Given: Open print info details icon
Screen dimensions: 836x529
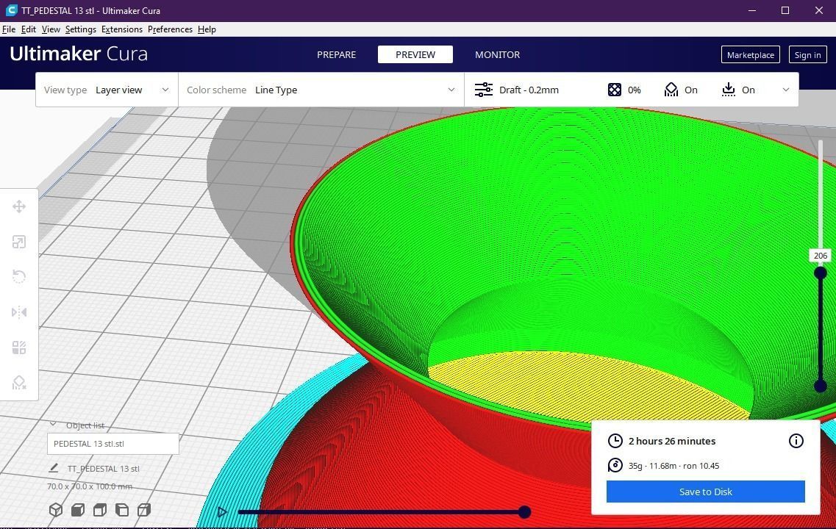Looking at the screenshot, I should pos(796,441).
